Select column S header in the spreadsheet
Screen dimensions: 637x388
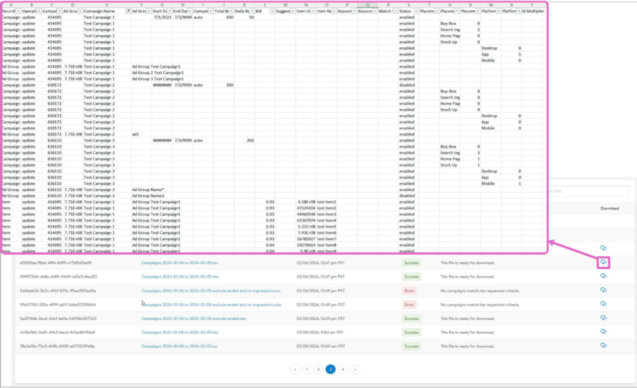408,4
